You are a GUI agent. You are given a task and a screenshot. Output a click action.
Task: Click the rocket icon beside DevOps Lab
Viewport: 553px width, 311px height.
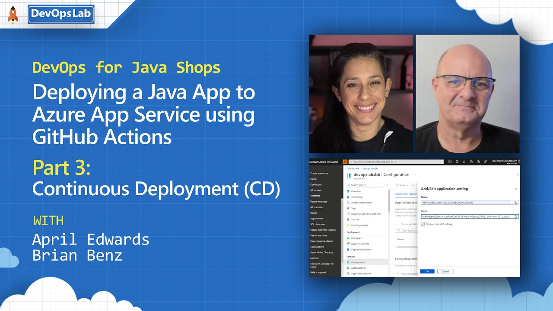click(x=13, y=15)
